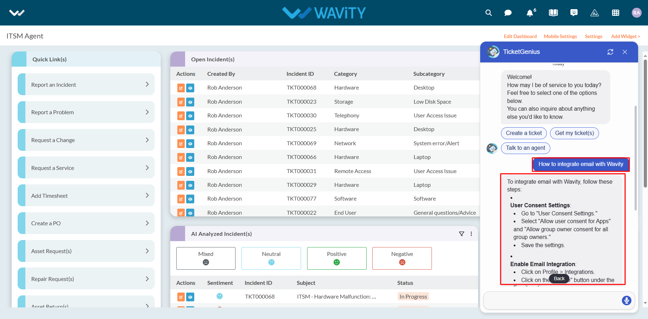
Task: Edit incident TKT000025
Action: click(x=181, y=130)
